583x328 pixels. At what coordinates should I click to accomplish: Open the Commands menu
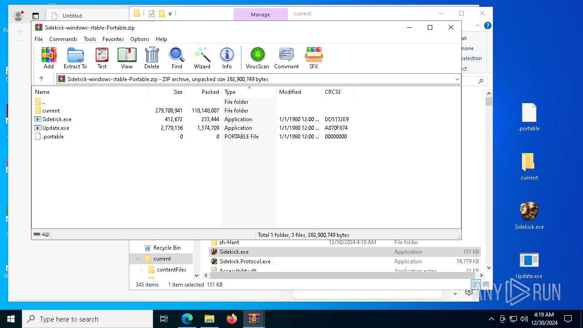coord(63,39)
